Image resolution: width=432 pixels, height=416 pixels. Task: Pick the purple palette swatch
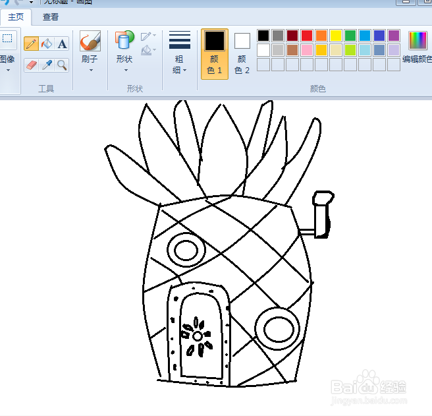pyautogui.click(x=394, y=36)
